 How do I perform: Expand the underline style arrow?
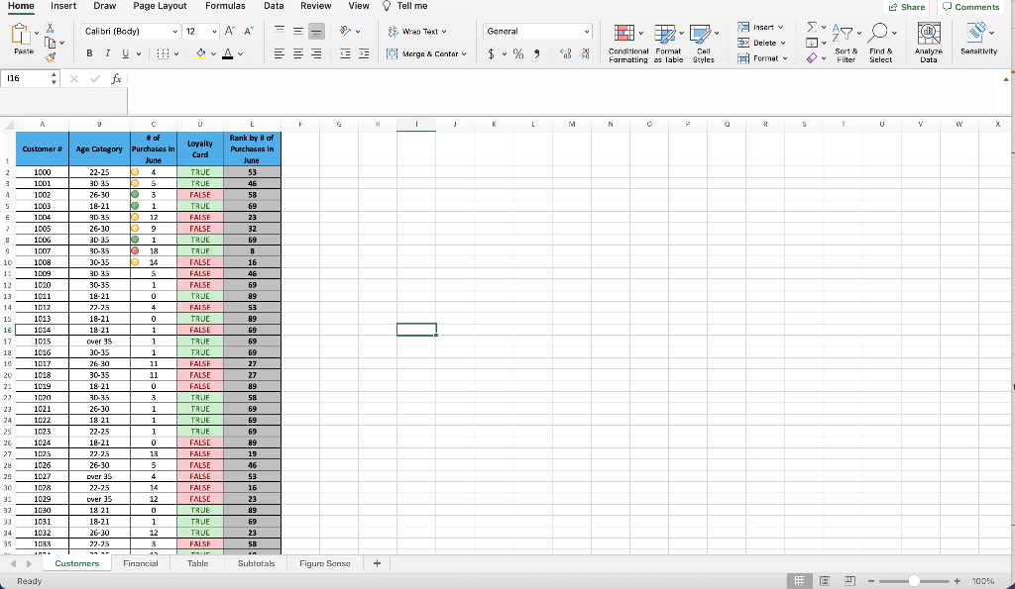pos(139,53)
